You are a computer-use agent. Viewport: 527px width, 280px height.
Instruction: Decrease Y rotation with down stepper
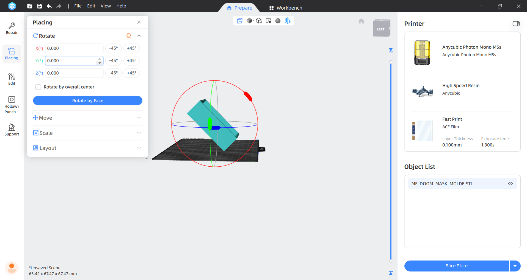click(100, 63)
